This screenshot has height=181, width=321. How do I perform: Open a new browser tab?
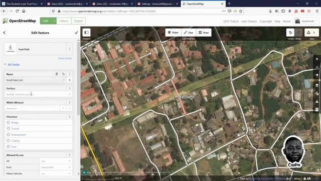[x=229, y=4]
